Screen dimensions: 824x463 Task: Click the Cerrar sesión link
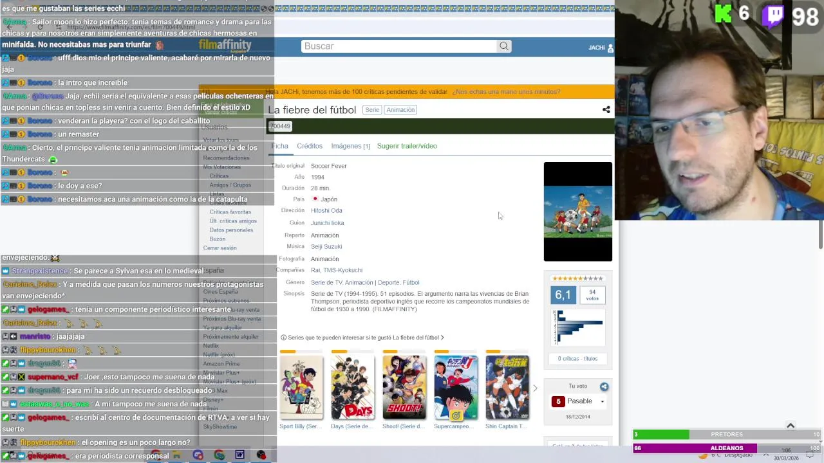220,248
